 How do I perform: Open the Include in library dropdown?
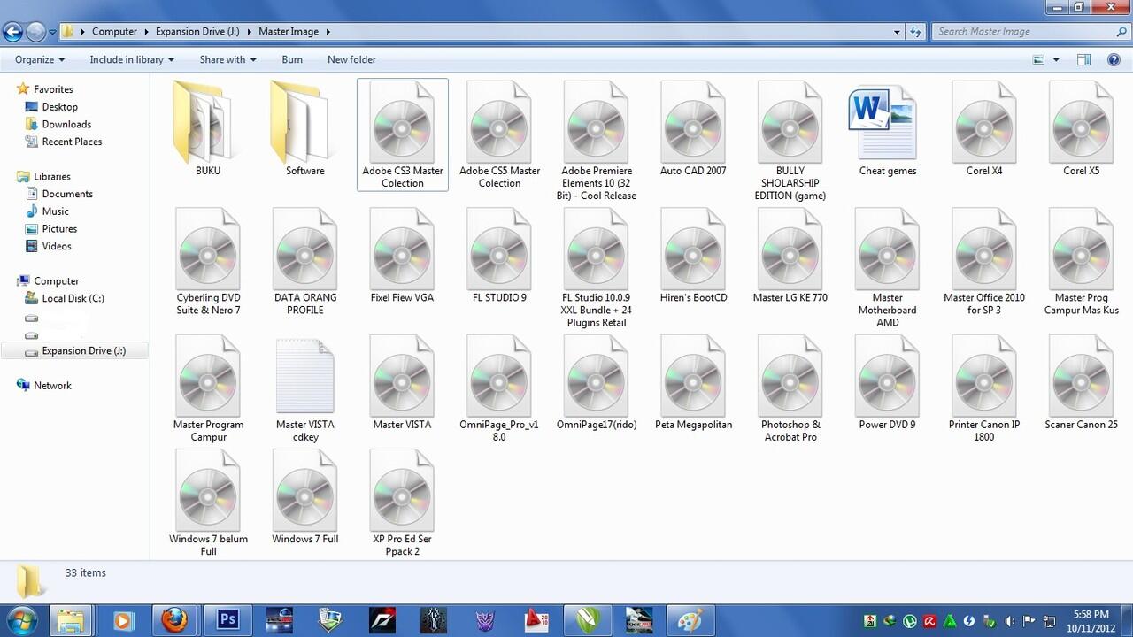(x=132, y=59)
